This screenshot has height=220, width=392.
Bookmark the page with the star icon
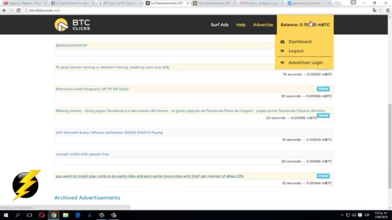pos(380,11)
